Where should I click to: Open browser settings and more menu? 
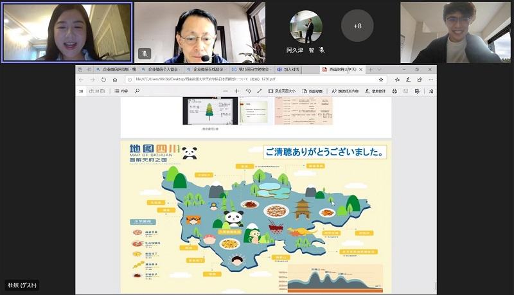[430, 80]
